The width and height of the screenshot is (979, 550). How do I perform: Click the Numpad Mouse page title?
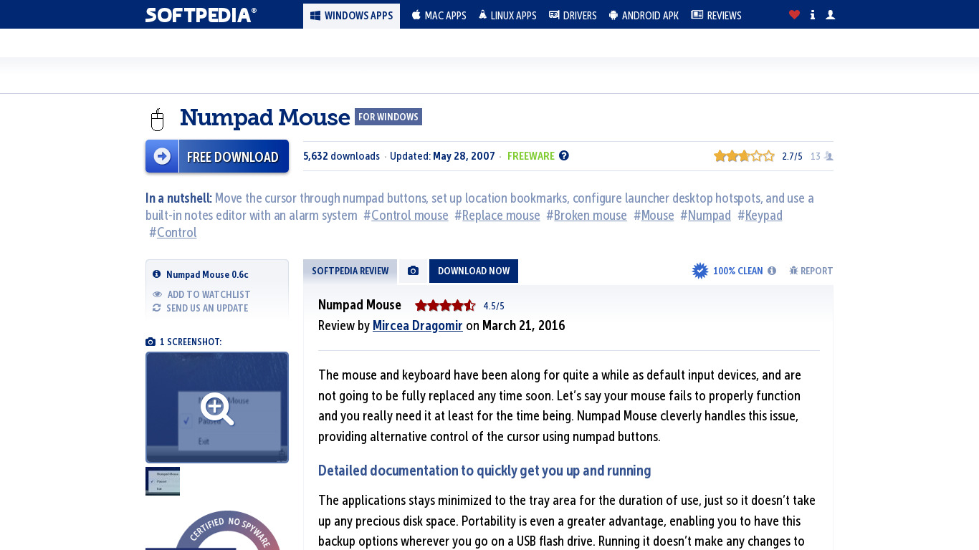pyautogui.click(x=265, y=117)
